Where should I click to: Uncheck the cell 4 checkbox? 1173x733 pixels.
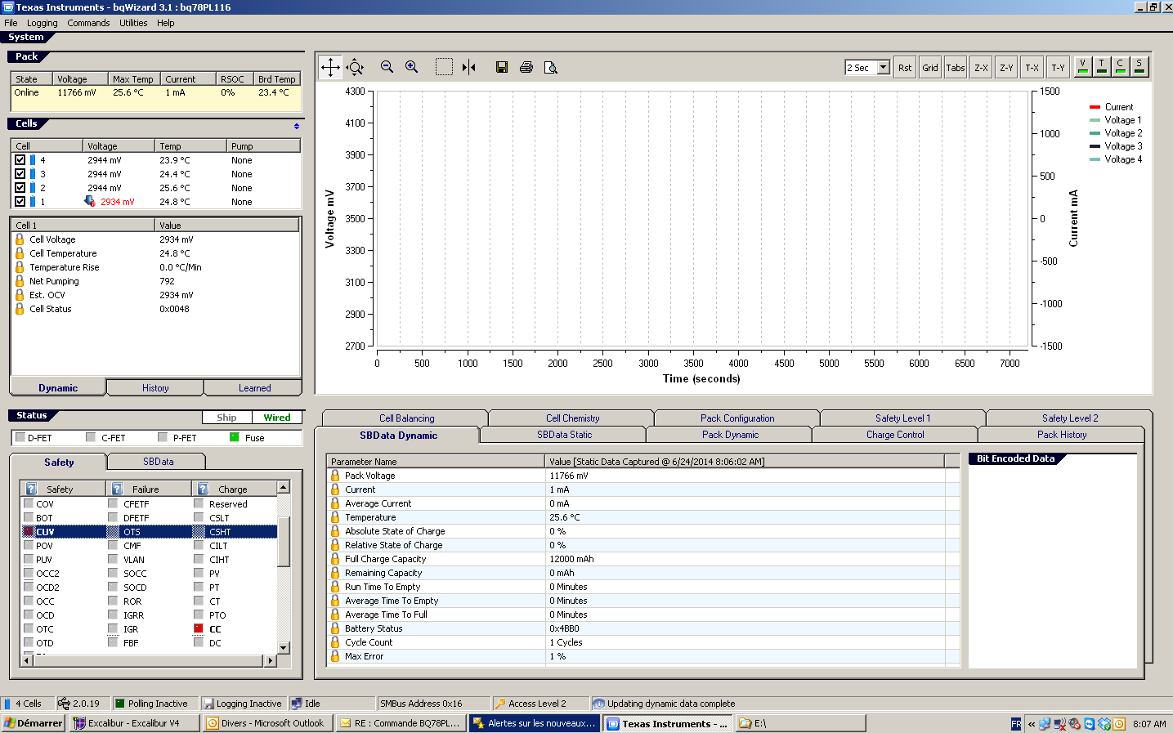(20, 160)
